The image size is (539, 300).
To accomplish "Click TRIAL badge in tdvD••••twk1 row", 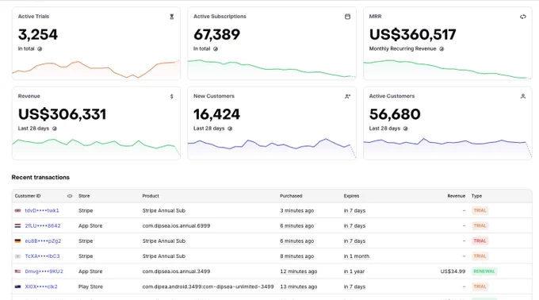I will pyautogui.click(x=480, y=210).
